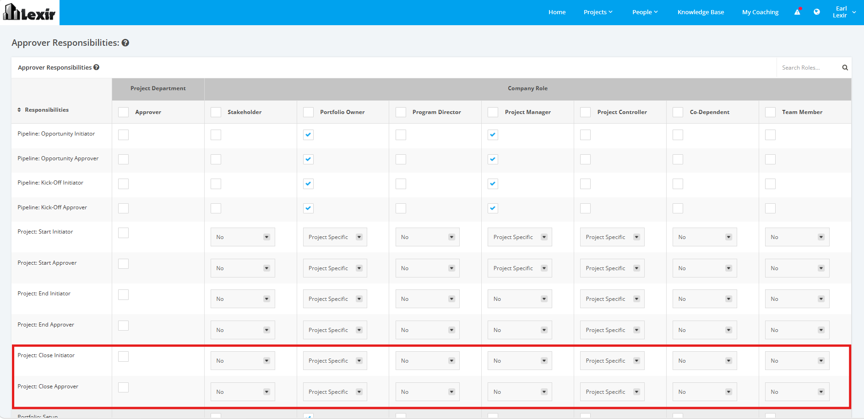Toggle the Approver column header checkbox
Image resolution: width=864 pixels, height=419 pixels.
coord(124,112)
